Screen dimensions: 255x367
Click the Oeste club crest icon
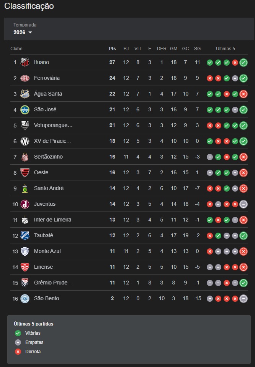(25, 172)
